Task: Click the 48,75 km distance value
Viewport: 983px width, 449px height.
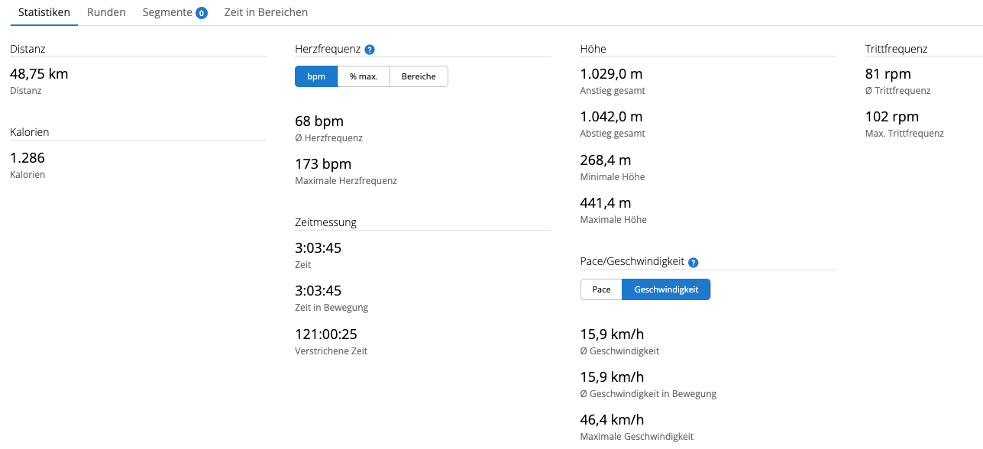Action: tap(39, 74)
